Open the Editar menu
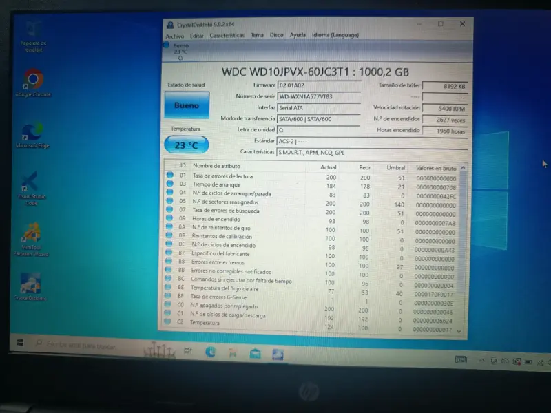 (197, 36)
